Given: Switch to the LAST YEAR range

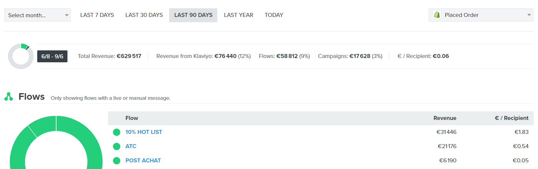Looking at the screenshot, I should pos(238,15).
